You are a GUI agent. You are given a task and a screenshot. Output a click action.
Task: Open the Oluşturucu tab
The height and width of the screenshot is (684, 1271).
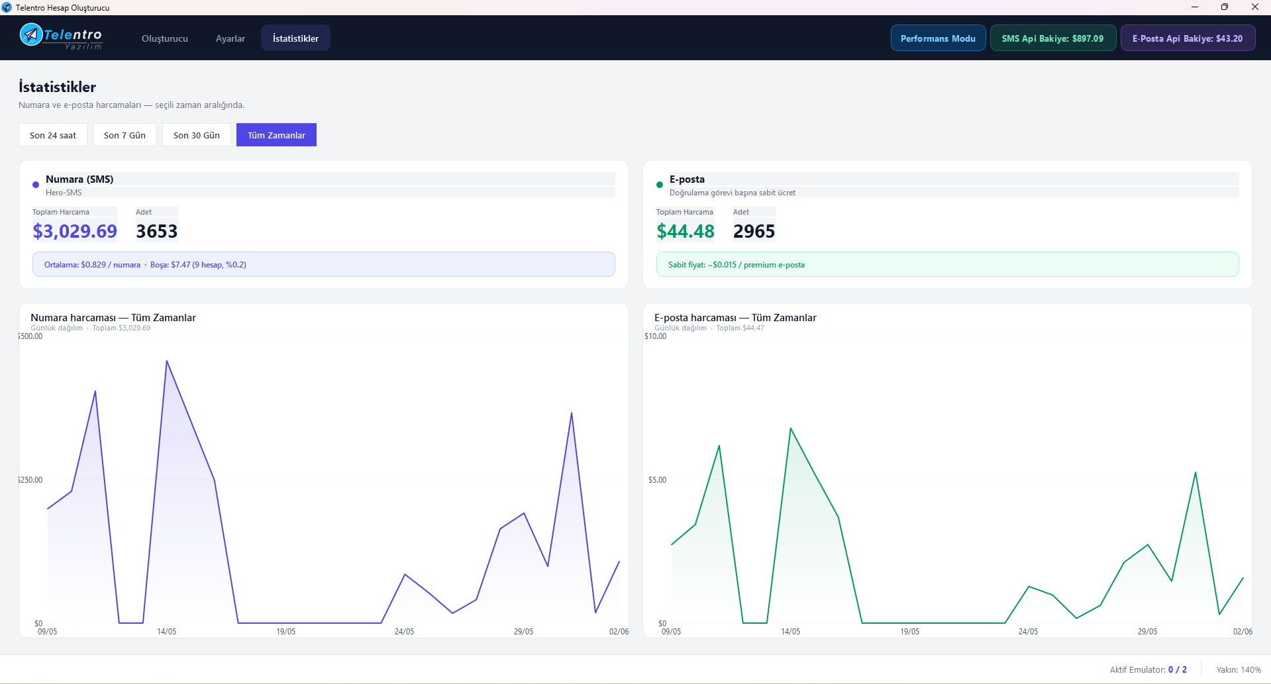(165, 38)
